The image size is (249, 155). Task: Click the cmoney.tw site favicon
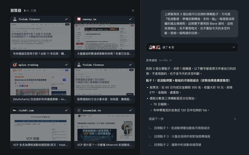(x=79, y=19)
